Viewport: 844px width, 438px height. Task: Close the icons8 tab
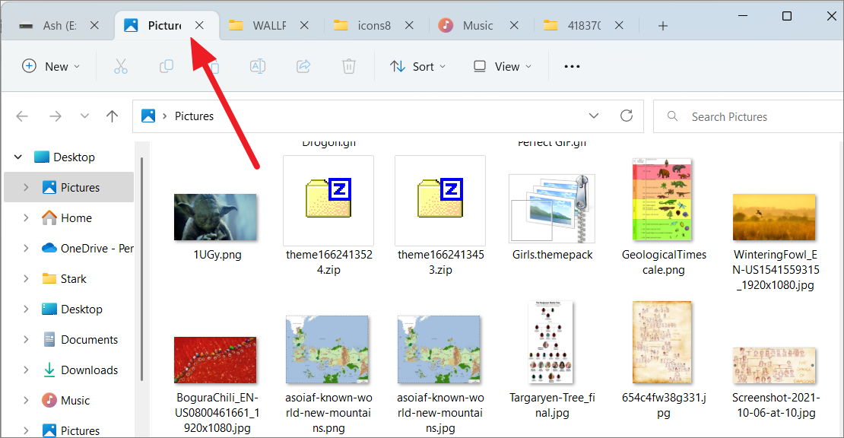(409, 25)
